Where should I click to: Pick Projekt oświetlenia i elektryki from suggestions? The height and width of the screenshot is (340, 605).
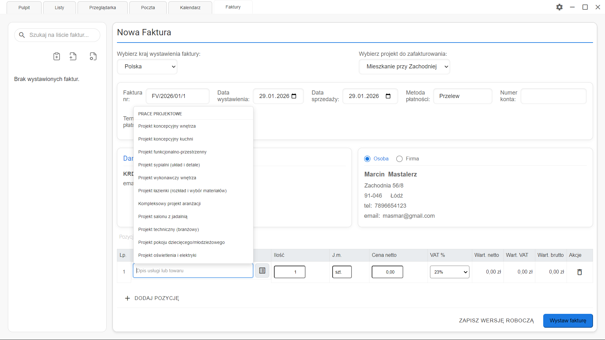167,255
